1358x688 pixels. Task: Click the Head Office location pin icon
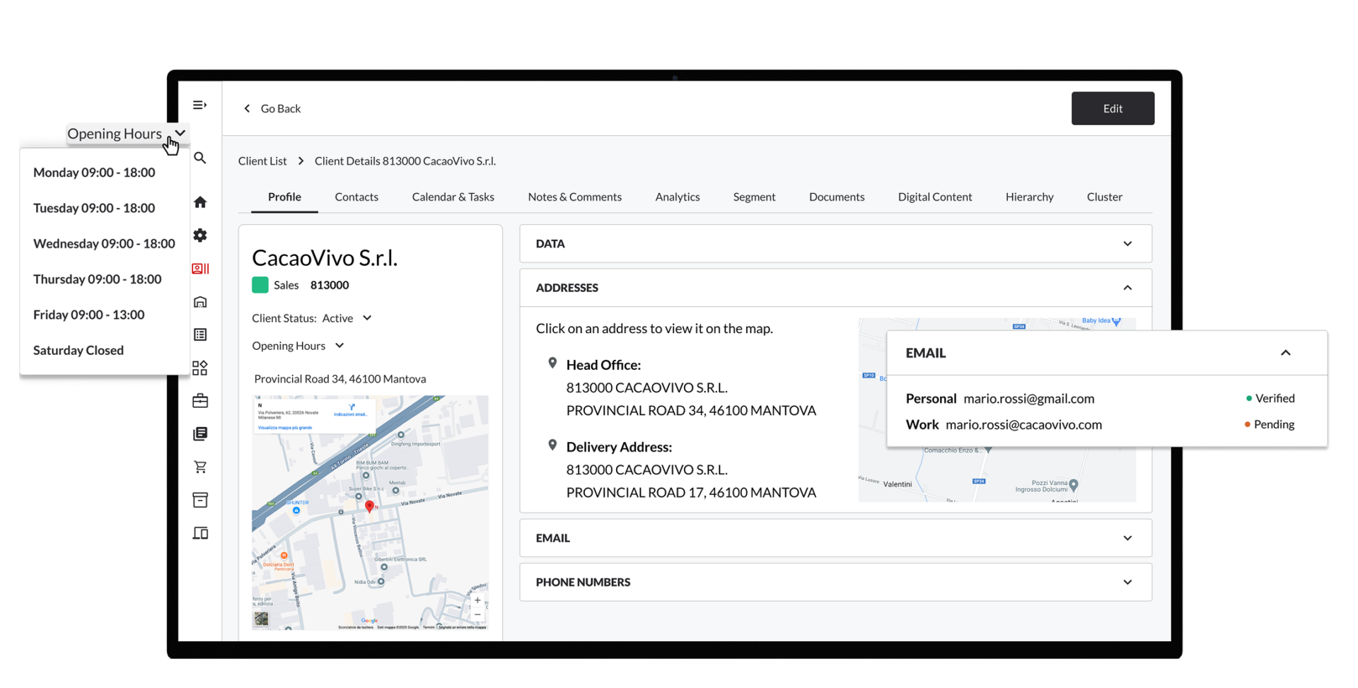coord(552,363)
